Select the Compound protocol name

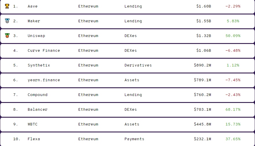click(x=38, y=95)
